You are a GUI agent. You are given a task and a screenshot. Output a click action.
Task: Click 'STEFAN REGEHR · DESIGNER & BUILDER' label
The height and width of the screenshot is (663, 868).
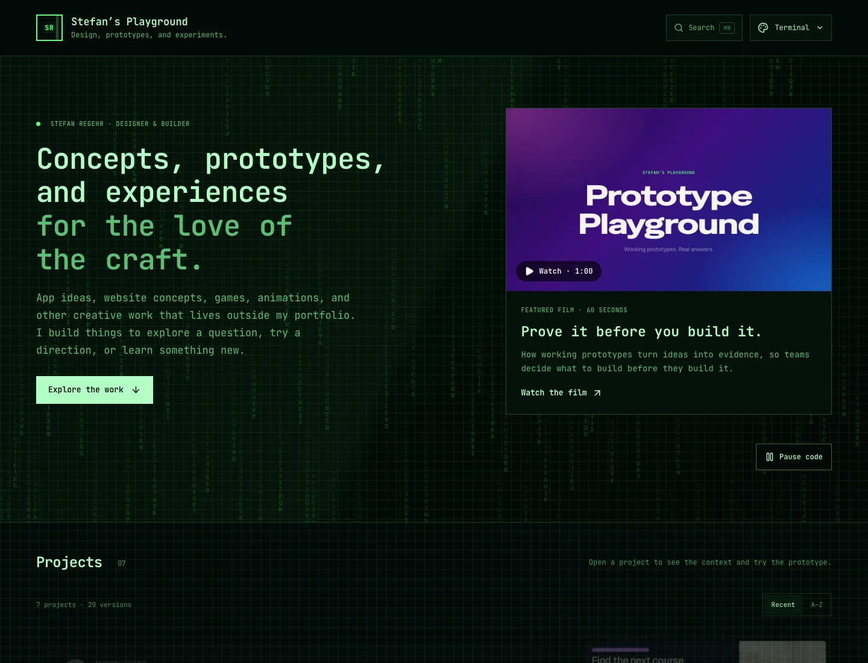pos(120,124)
